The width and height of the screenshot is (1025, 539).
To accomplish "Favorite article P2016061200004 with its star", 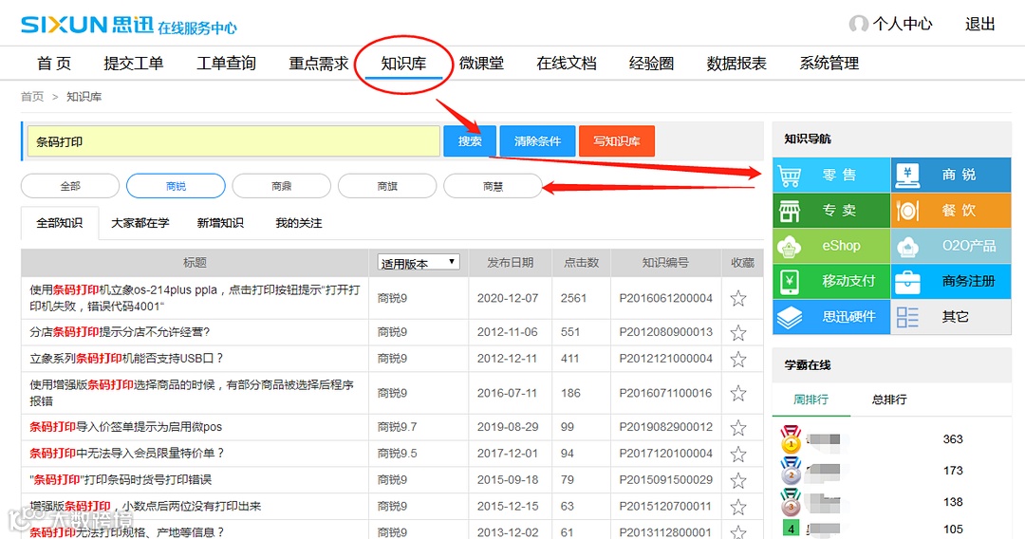I will coord(738,299).
